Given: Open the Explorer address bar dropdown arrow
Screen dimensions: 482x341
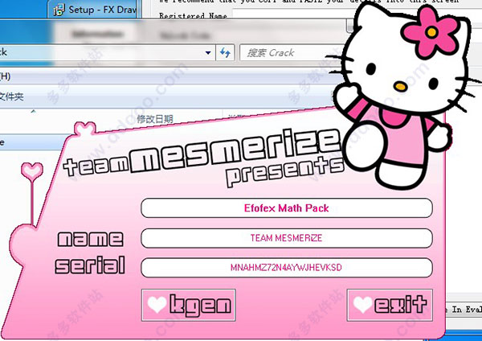Looking at the screenshot, I should coord(208,52).
